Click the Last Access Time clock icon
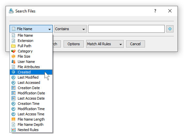 (x=13, y=114)
